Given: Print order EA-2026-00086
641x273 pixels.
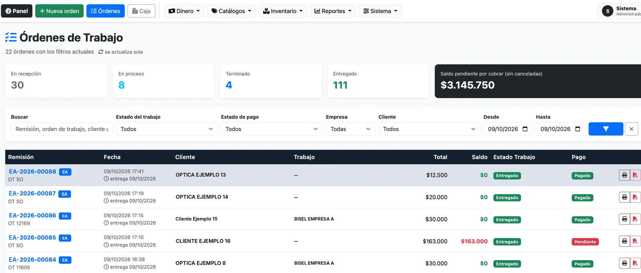Looking at the screenshot, I should click(624, 219).
